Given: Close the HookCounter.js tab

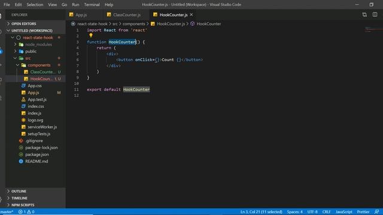Looking at the screenshot, I should [191, 15].
